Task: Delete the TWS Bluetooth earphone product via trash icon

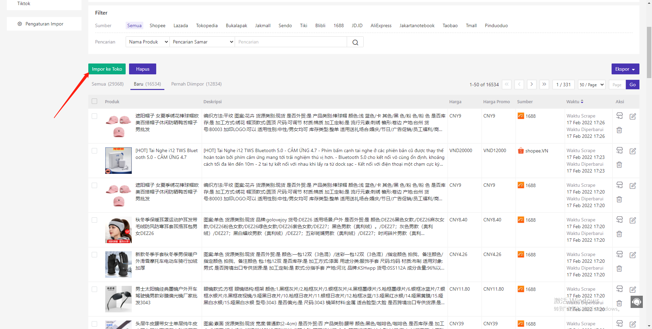Action: (x=619, y=165)
